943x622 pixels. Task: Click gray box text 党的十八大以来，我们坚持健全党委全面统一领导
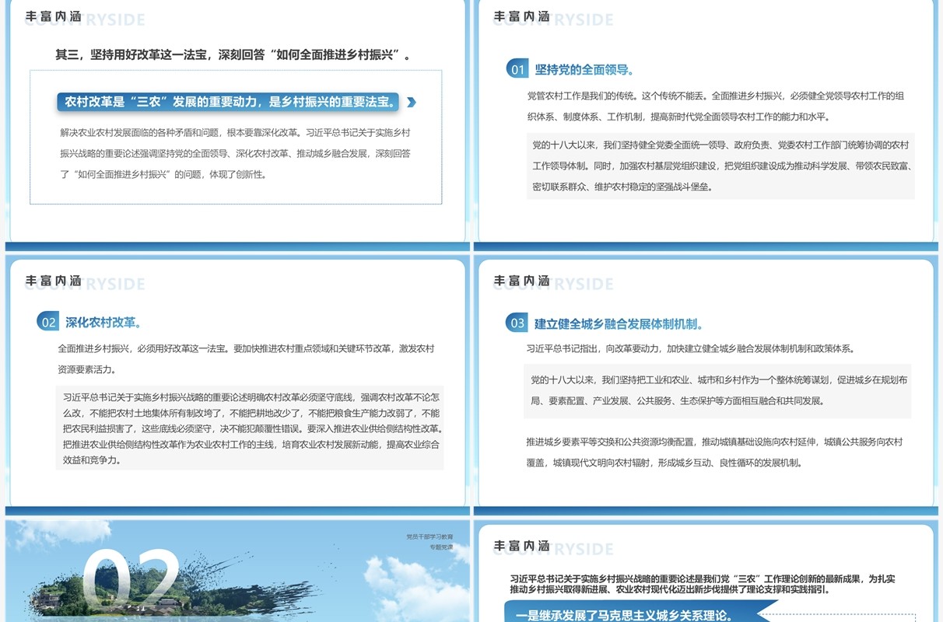[x=721, y=166]
